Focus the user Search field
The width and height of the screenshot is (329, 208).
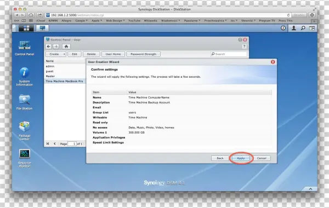[229, 54]
